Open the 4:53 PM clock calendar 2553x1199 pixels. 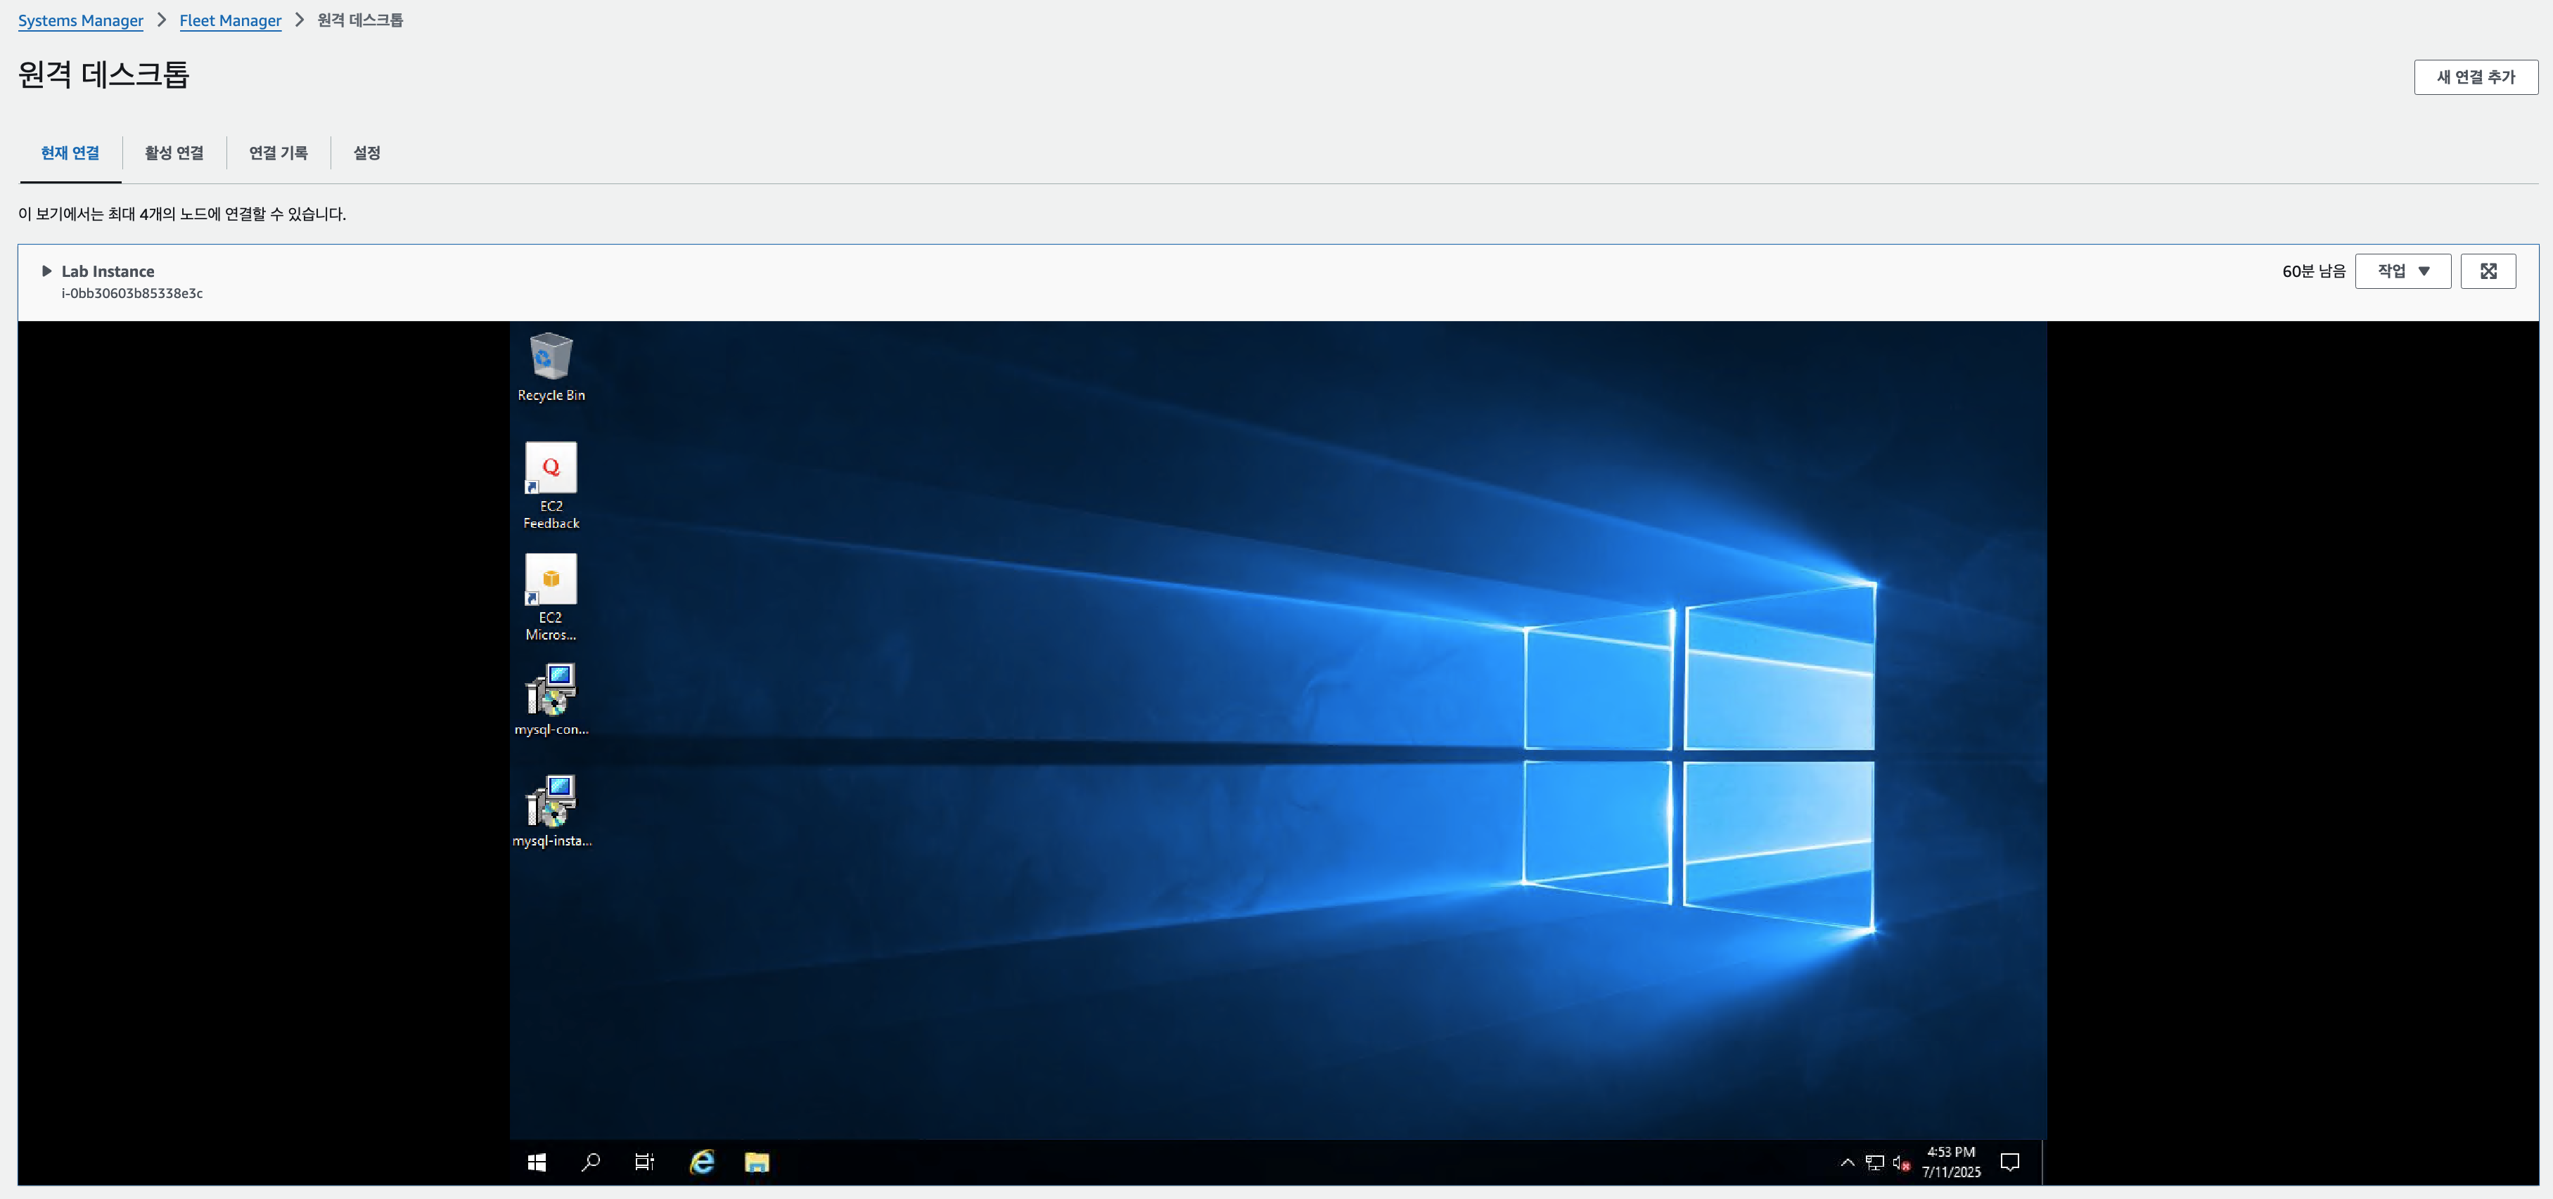(x=1952, y=1162)
